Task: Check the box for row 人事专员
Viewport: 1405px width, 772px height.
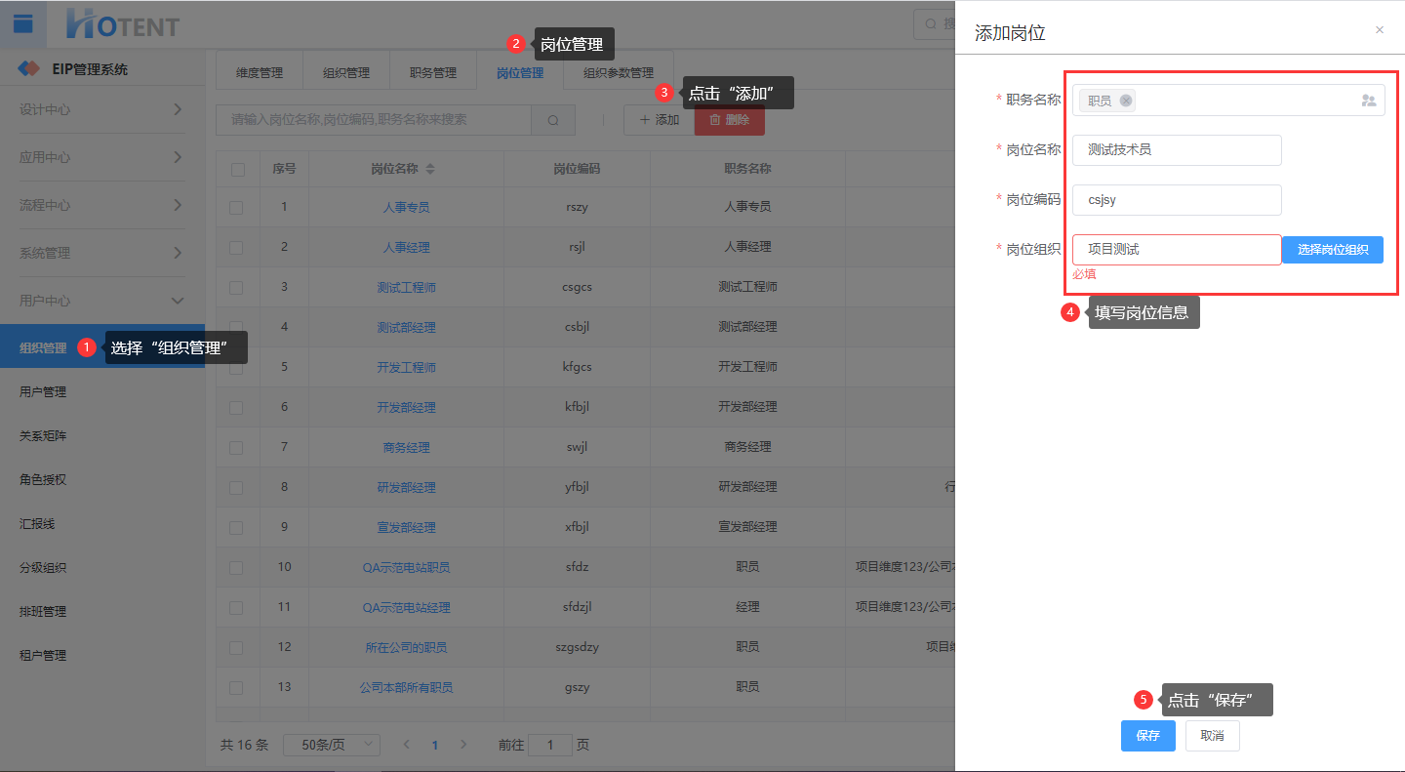Action: pyautogui.click(x=236, y=207)
